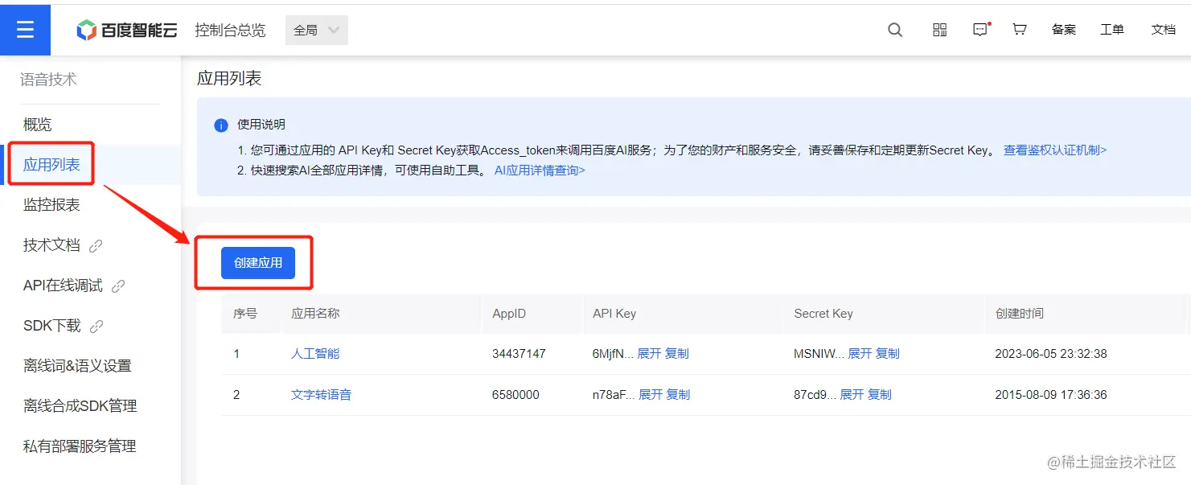This screenshot has height=485, width=1191.
Task: Open the hamburger navigation menu
Action: [25, 30]
